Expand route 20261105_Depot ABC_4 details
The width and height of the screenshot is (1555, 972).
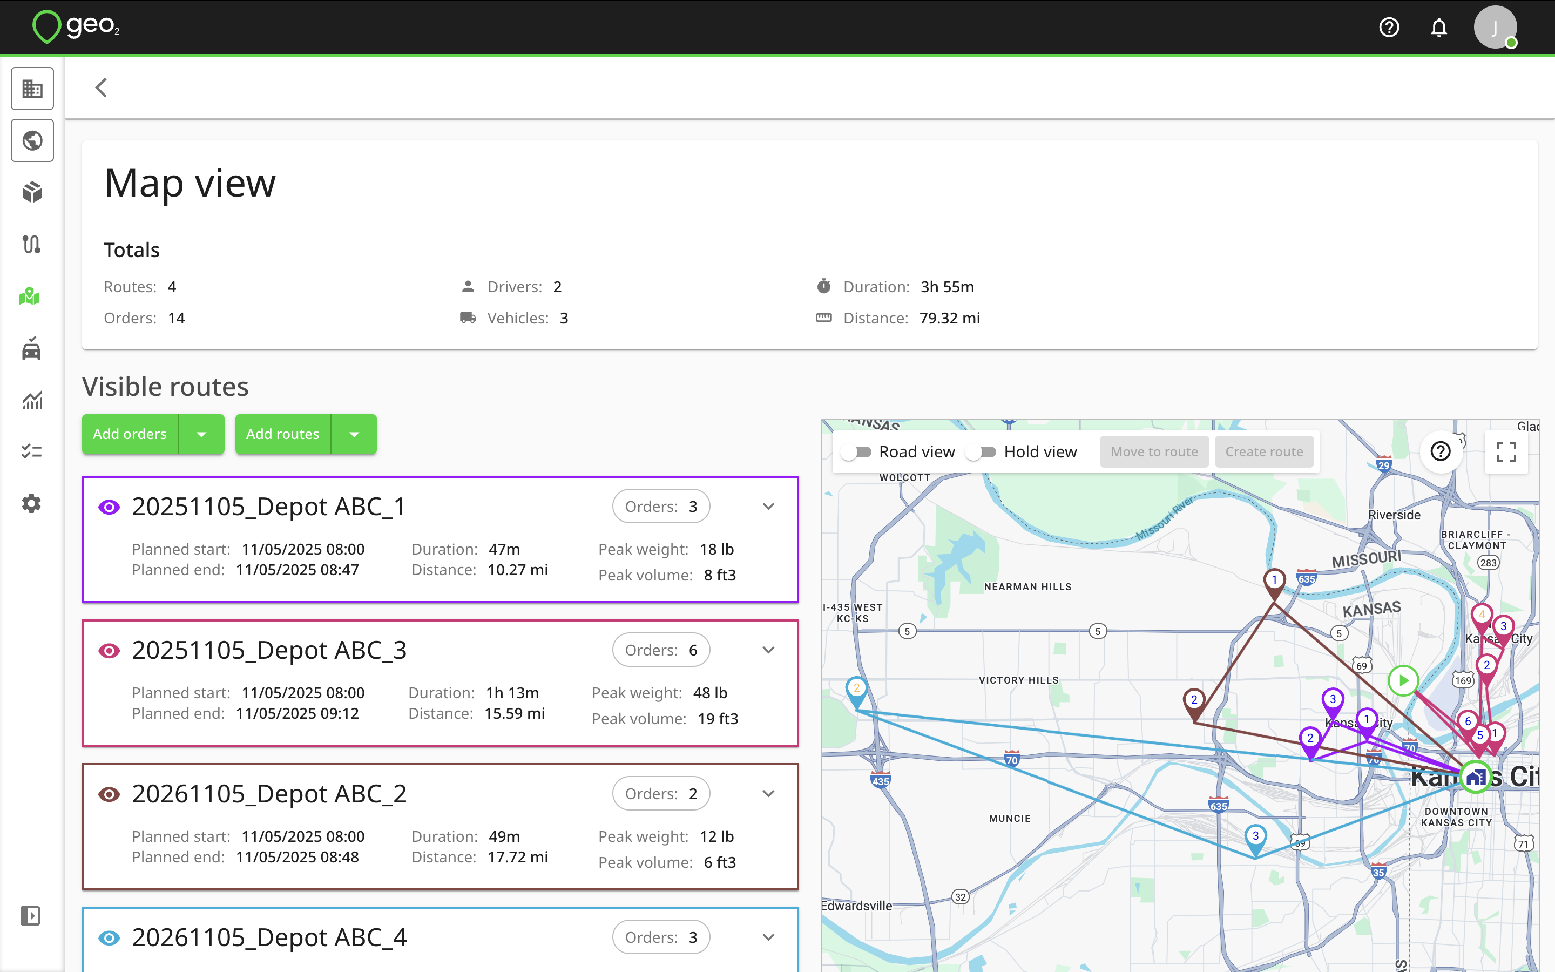click(x=768, y=937)
